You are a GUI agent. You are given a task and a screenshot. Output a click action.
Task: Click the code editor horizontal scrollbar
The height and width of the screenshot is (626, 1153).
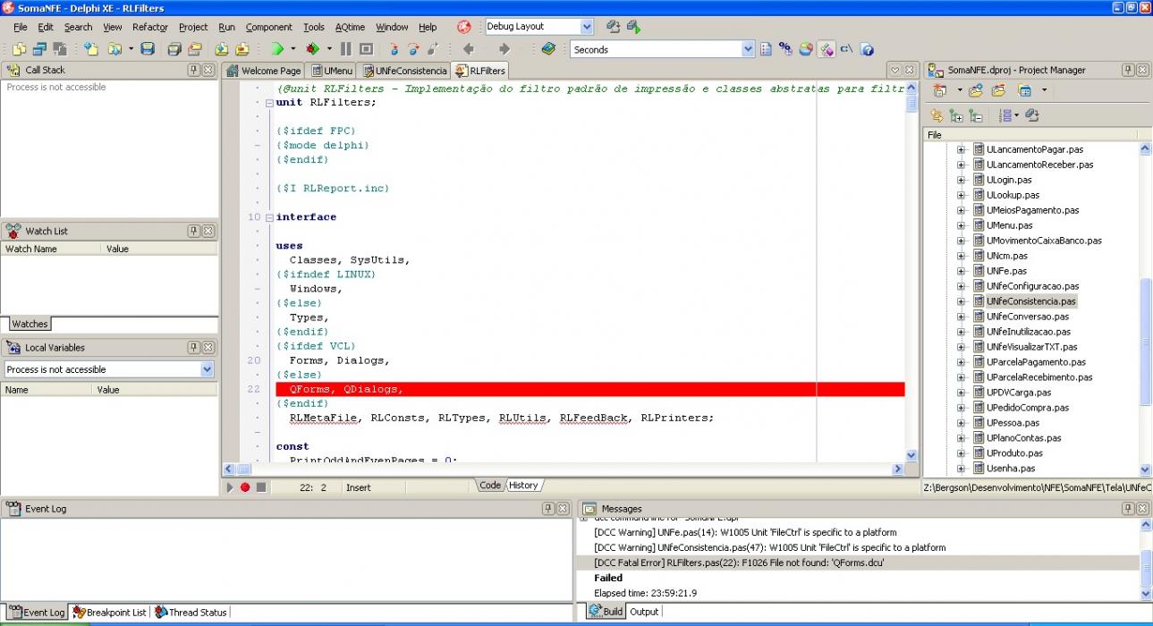point(564,469)
